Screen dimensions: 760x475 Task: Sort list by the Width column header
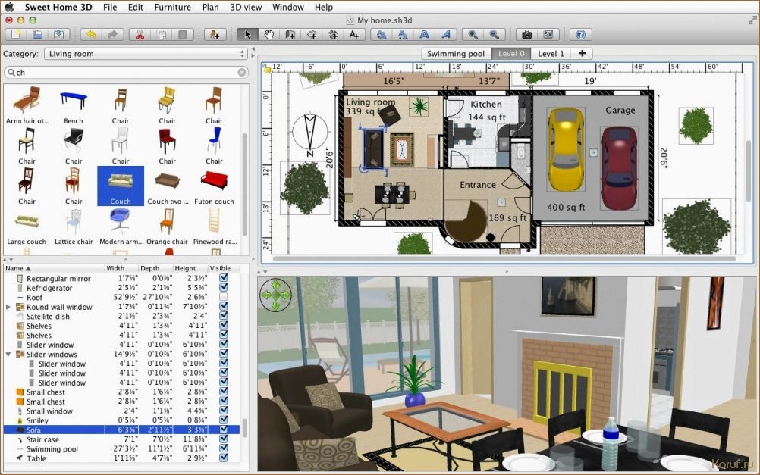point(121,268)
